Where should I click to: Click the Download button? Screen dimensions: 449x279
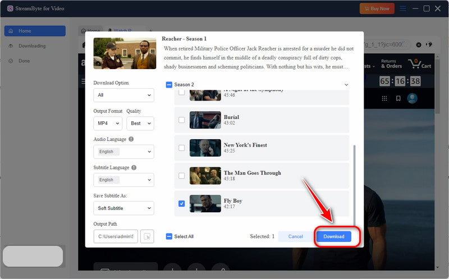[x=334, y=236]
